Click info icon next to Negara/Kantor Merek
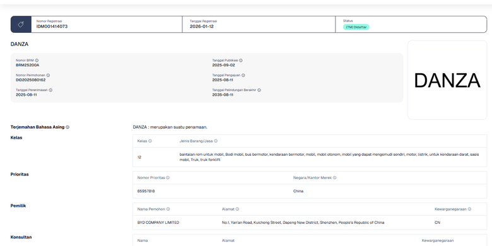492x246 pixels. tap(334, 178)
